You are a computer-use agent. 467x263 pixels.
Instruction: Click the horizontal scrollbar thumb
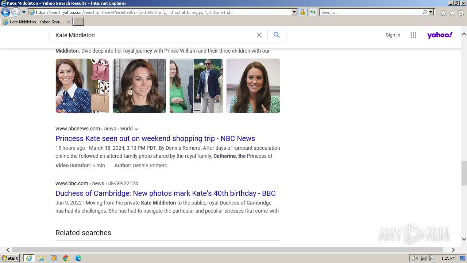pos(228,250)
